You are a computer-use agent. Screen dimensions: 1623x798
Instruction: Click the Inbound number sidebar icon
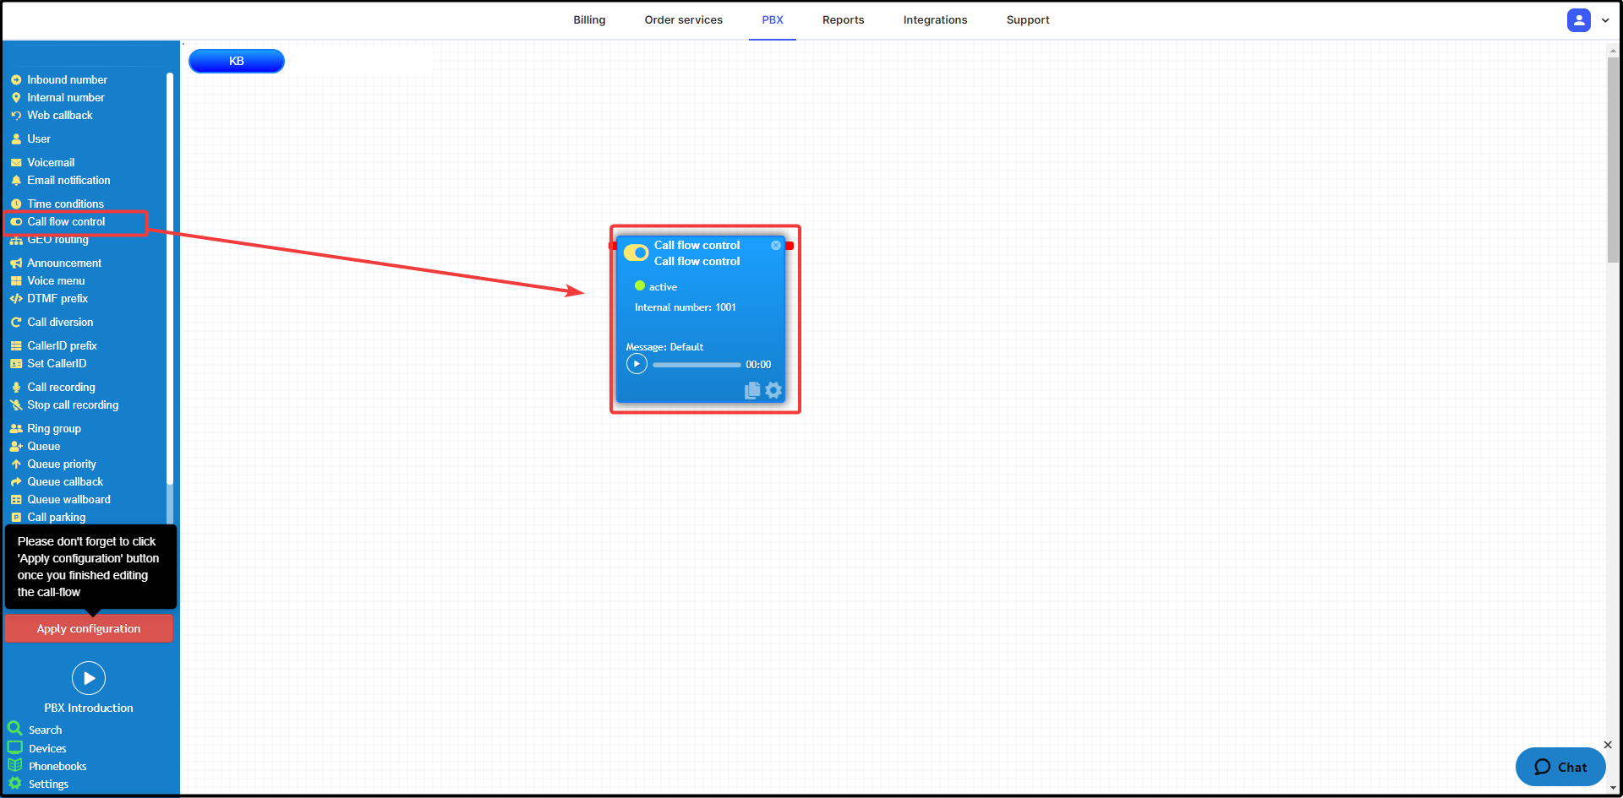[16, 80]
